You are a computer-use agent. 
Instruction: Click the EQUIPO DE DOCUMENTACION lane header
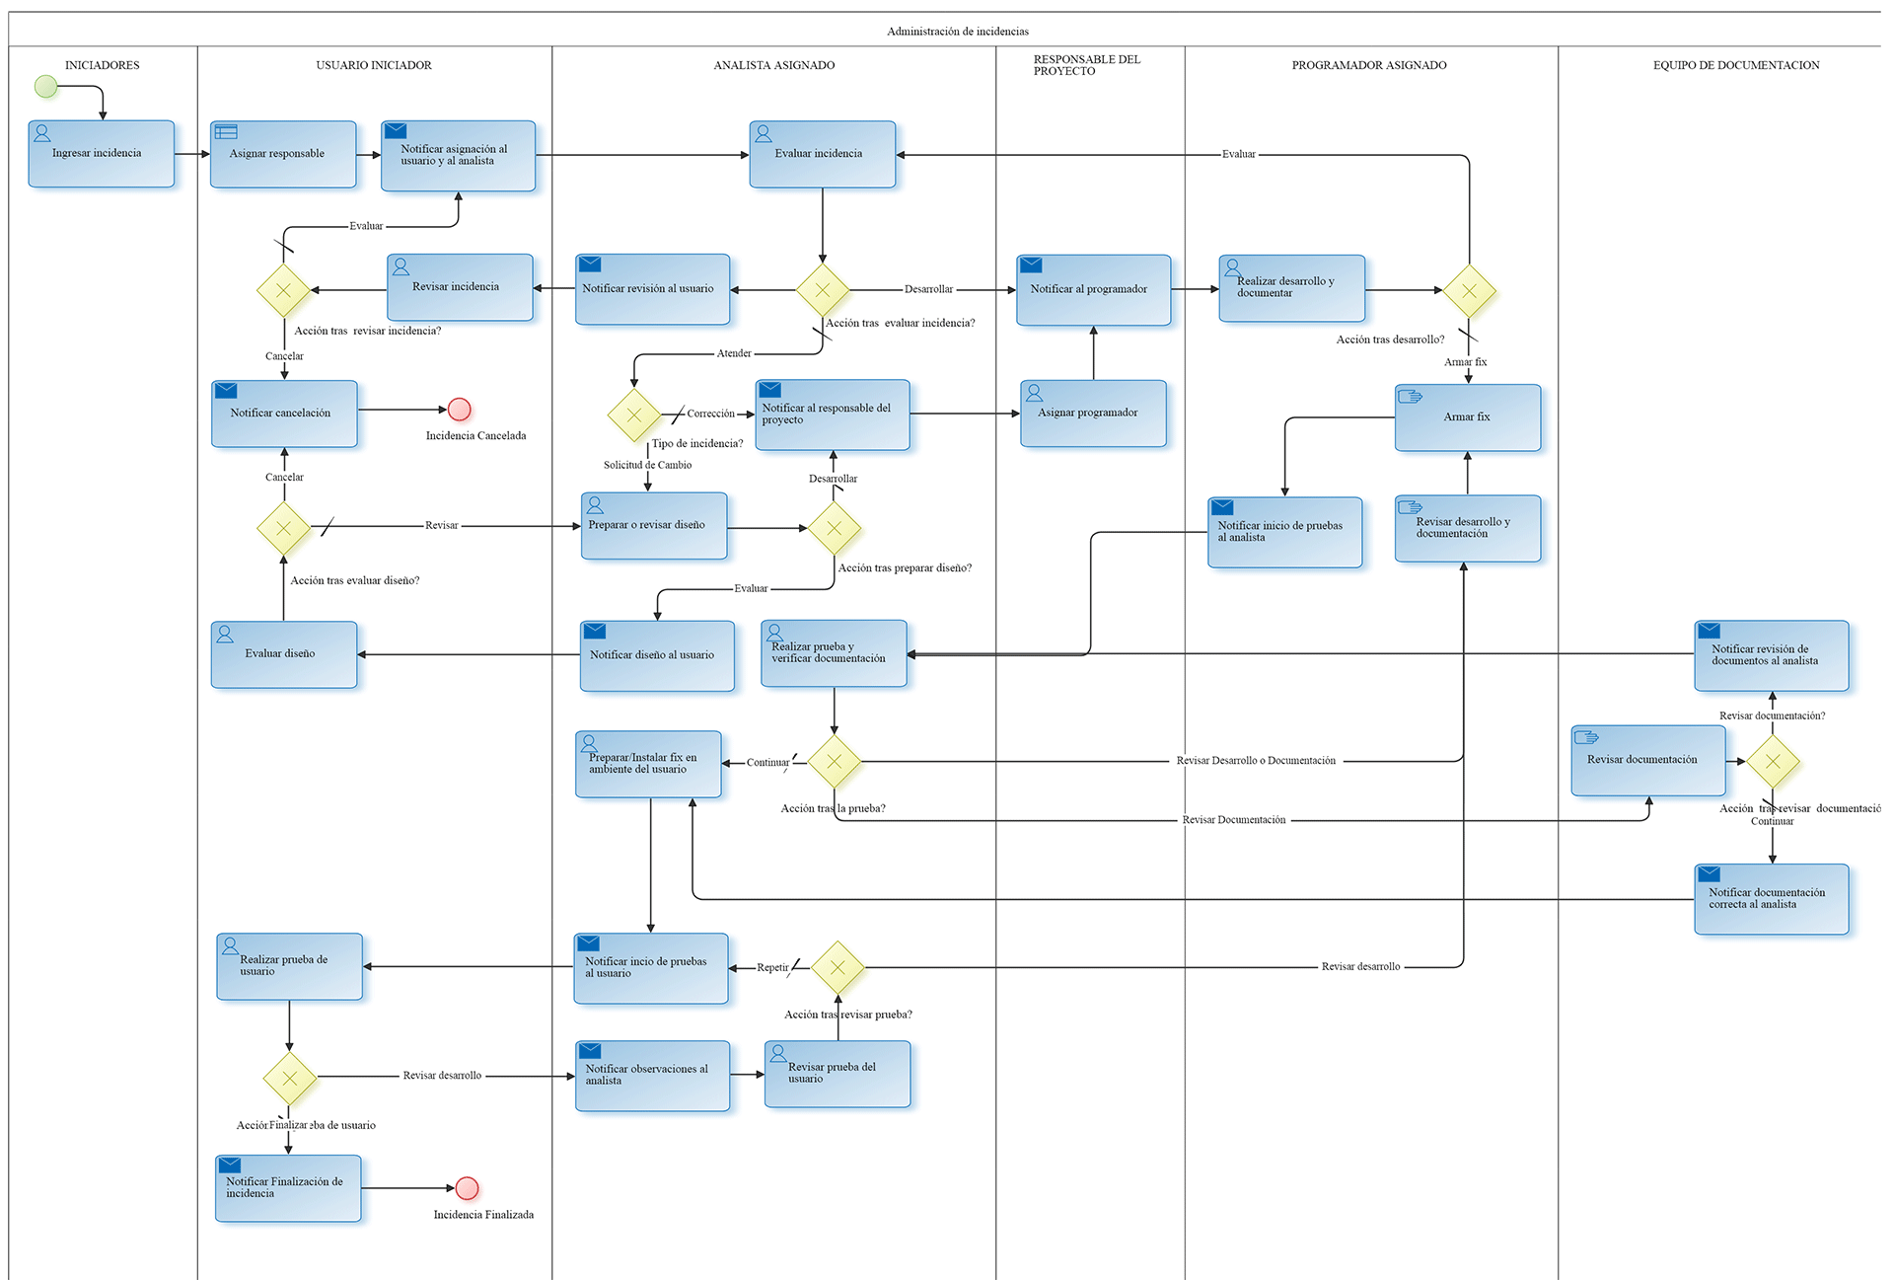click(1736, 65)
